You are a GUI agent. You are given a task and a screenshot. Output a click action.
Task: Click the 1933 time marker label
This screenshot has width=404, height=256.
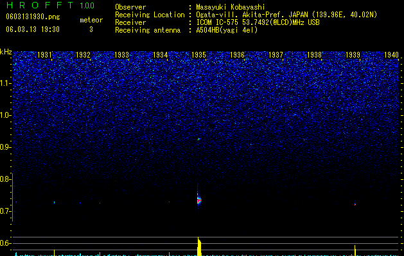point(121,55)
